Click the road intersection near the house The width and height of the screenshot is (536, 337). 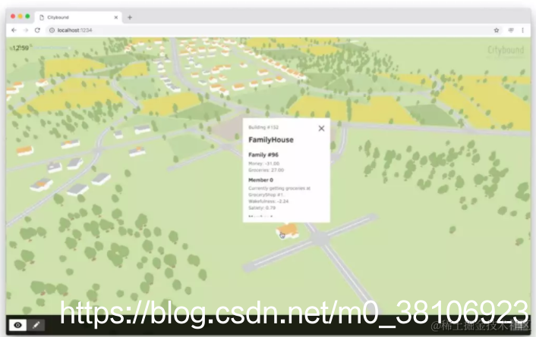point(320,238)
